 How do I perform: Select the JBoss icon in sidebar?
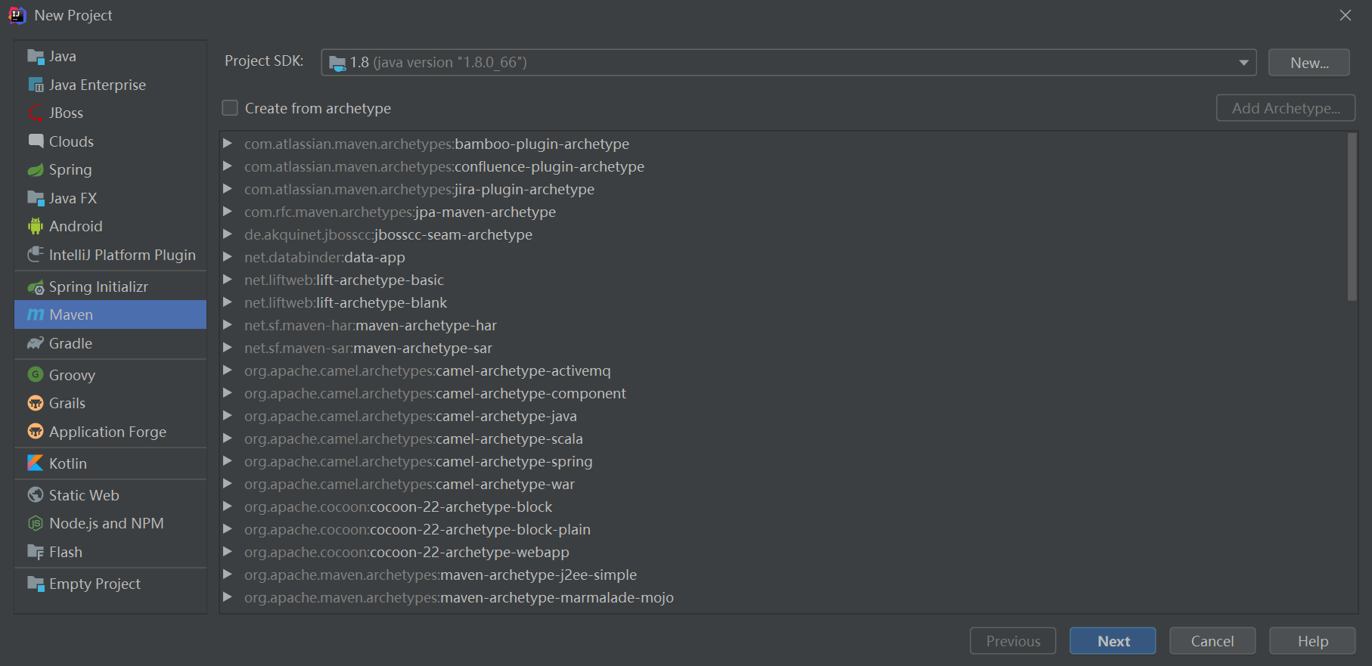click(x=36, y=113)
